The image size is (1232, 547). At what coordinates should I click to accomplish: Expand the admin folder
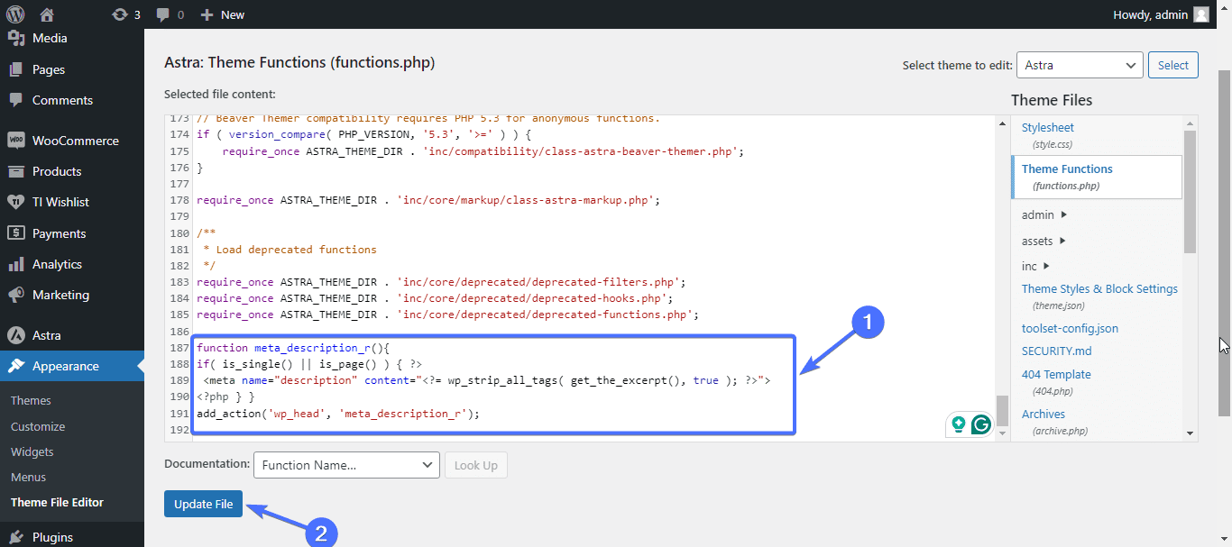1044,214
